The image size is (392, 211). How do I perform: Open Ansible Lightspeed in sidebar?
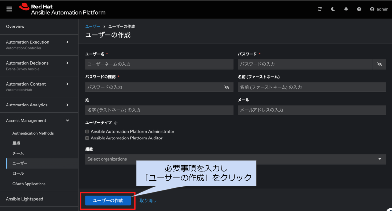point(39,199)
